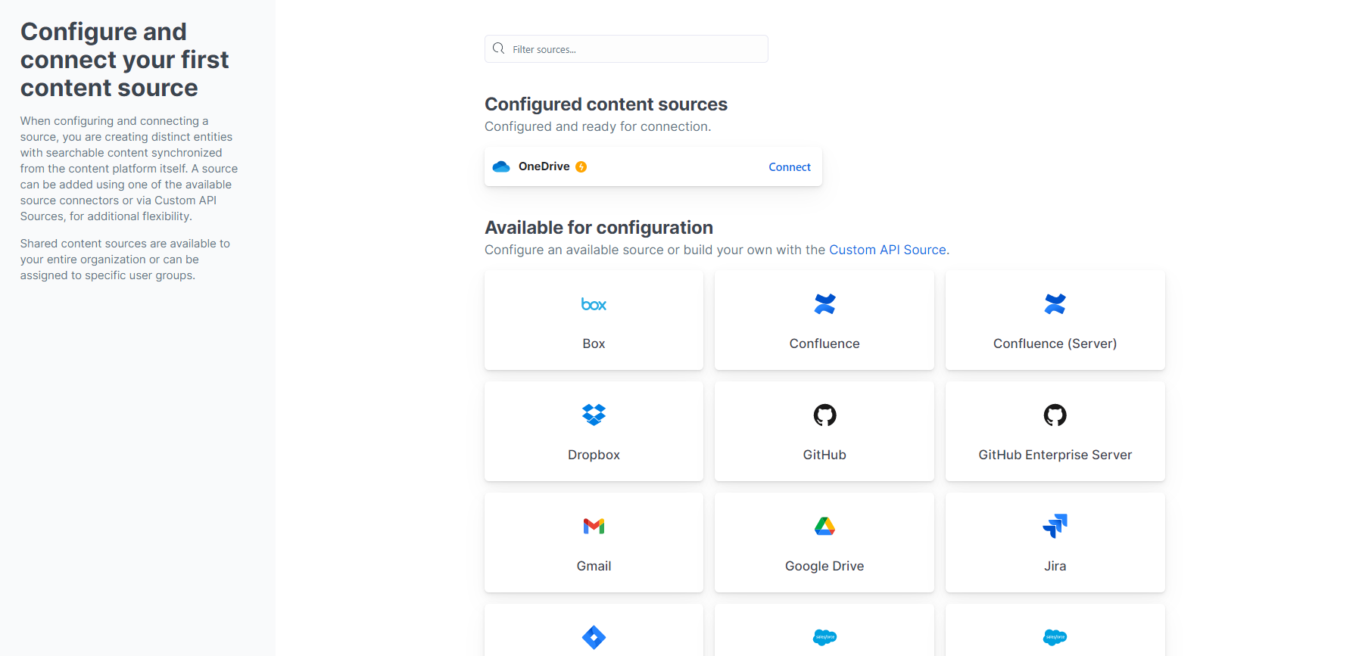Screen dimensions: 1359x656
Task: Click the OneDrive source name
Action: 544,166
